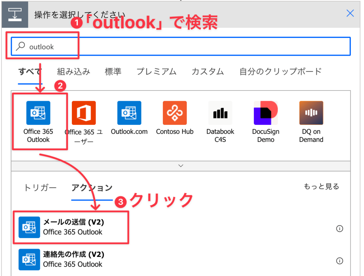The height and width of the screenshot is (276, 364).
Task: Choose the Databook C4S connector icon
Action: [220, 113]
